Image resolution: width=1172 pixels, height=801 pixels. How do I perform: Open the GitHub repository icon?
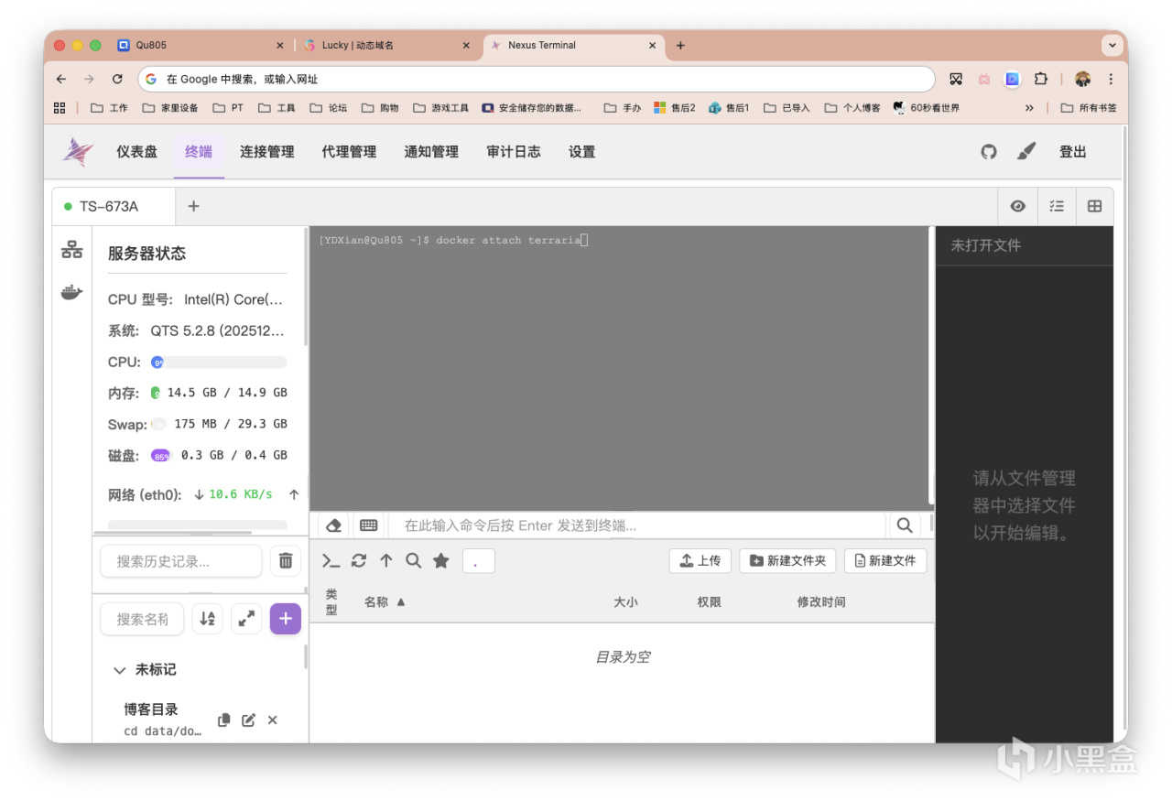(989, 152)
